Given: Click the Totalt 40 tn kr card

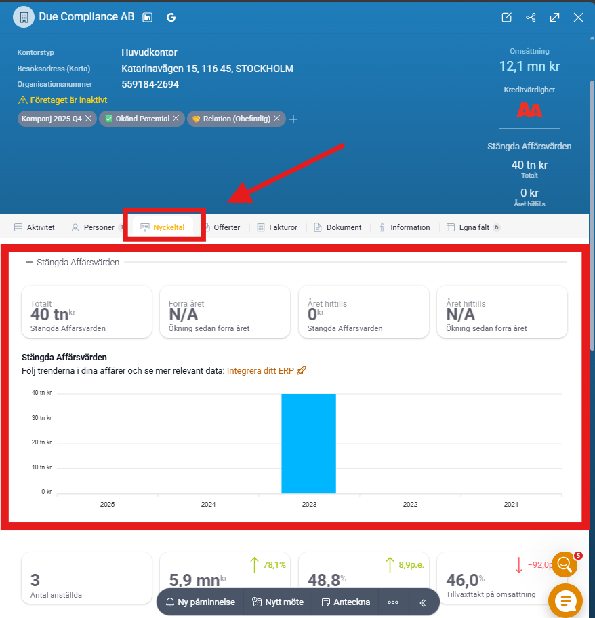Looking at the screenshot, I should click(87, 312).
